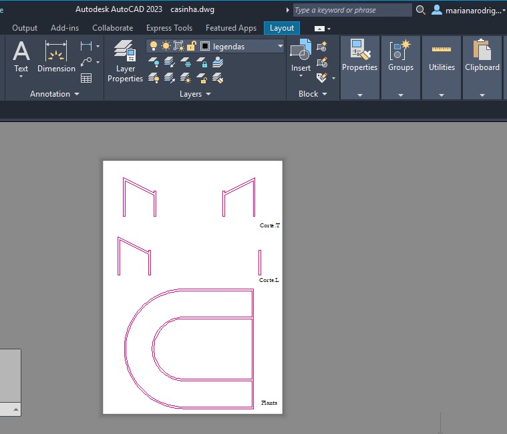Screen dimensions: 507x434
Task: Click the keyword search input field
Action: [x=352, y=10]
